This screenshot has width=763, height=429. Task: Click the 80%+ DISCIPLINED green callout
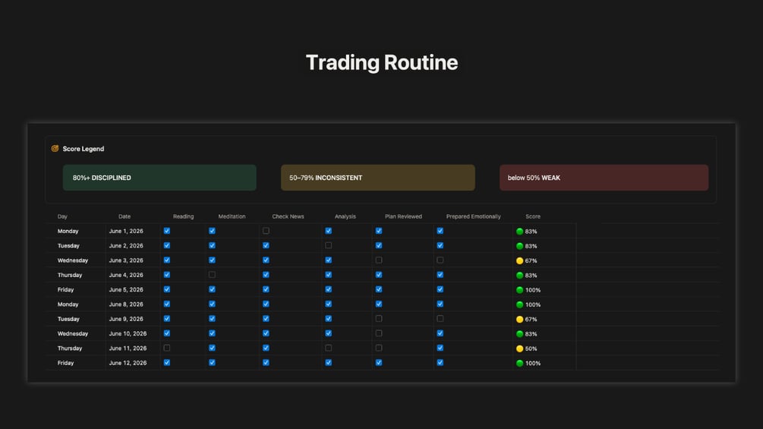(x=159, y=178)
